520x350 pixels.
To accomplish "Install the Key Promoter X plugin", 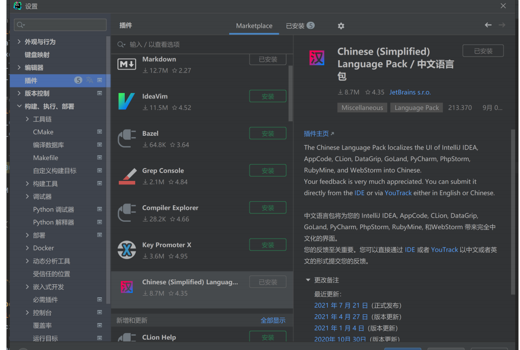I will pyautogui.click(x=267, y=245).
